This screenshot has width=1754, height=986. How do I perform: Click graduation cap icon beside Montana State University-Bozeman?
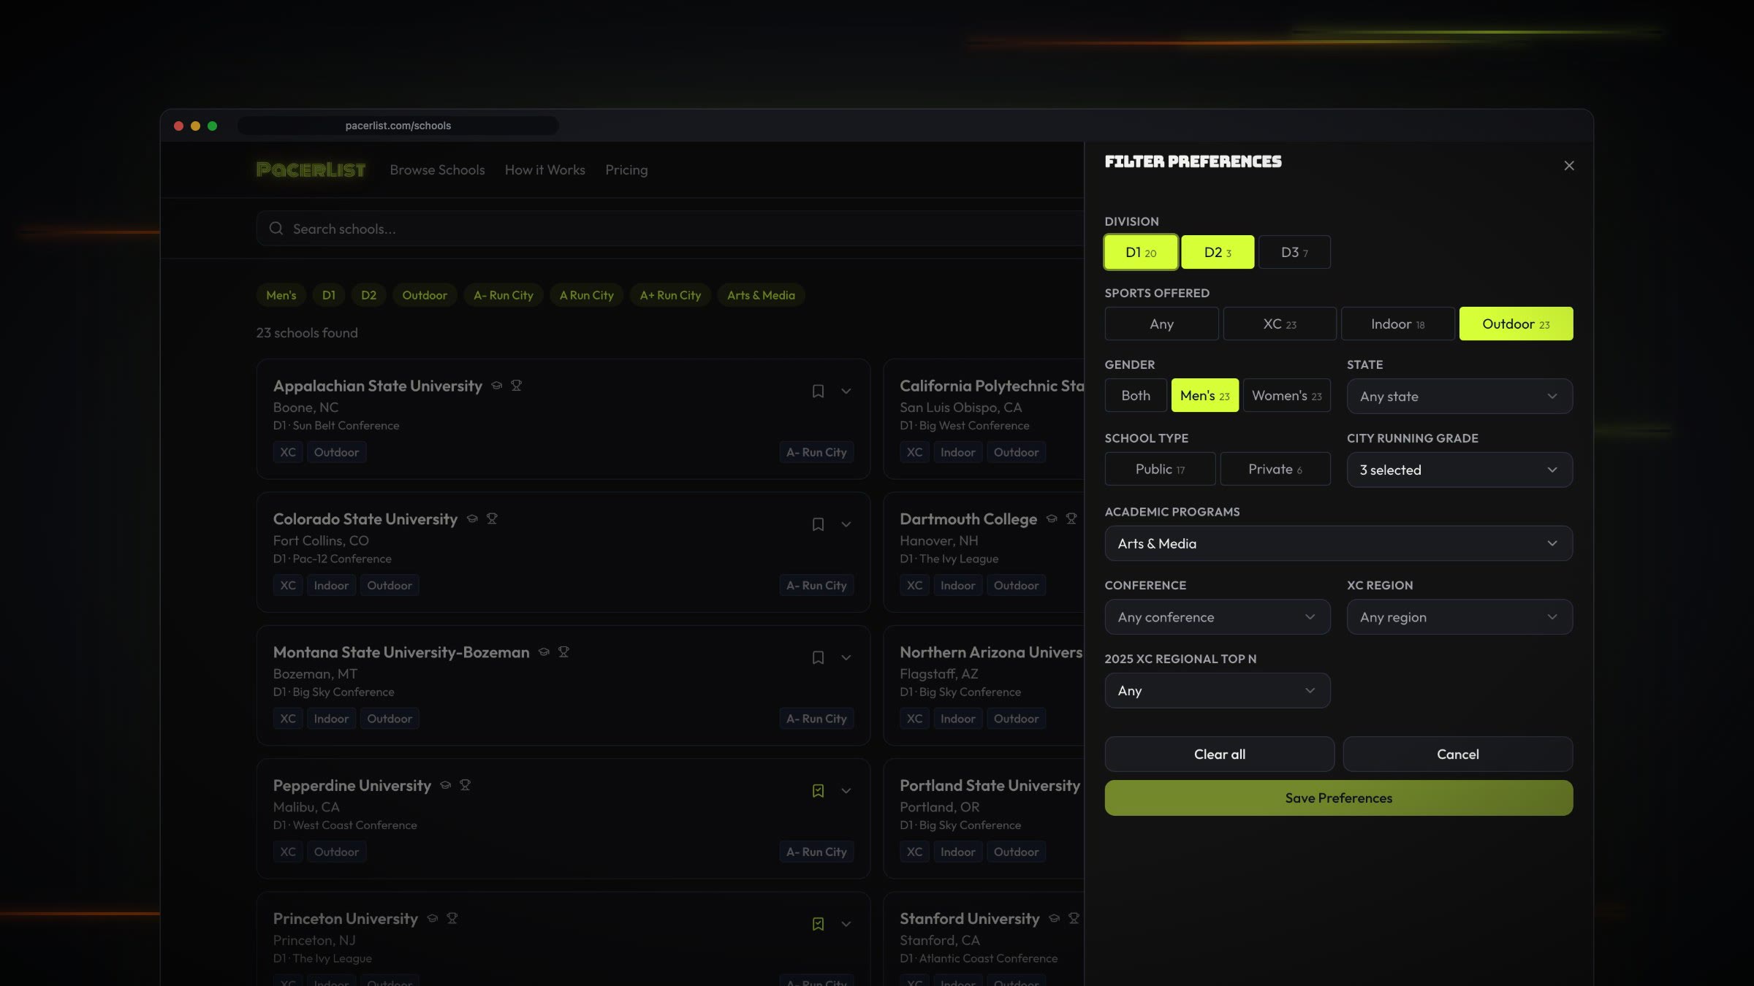[x=544, y=651]
